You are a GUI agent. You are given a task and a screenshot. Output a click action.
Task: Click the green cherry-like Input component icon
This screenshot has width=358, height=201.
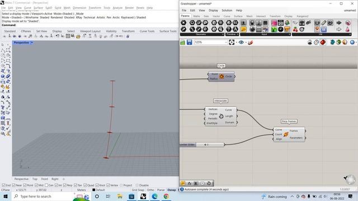coord(274,29)
